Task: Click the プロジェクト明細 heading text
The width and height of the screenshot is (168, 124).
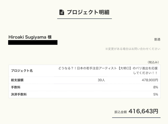Action: tap(88, 12)
